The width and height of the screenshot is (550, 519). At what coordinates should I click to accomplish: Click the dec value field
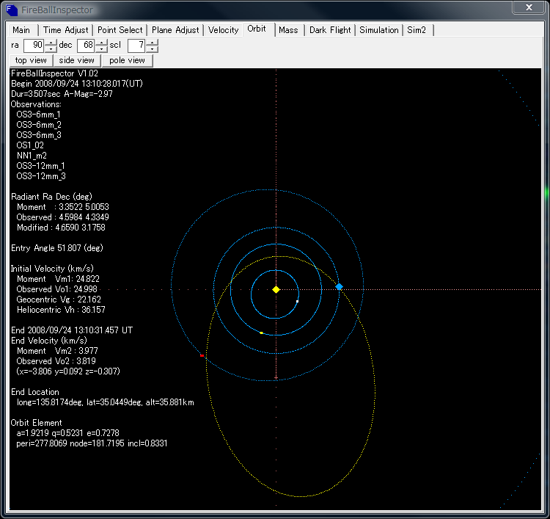86,46
